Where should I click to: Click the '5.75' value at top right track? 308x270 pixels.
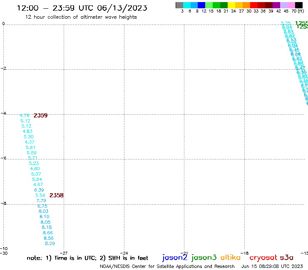286,23
